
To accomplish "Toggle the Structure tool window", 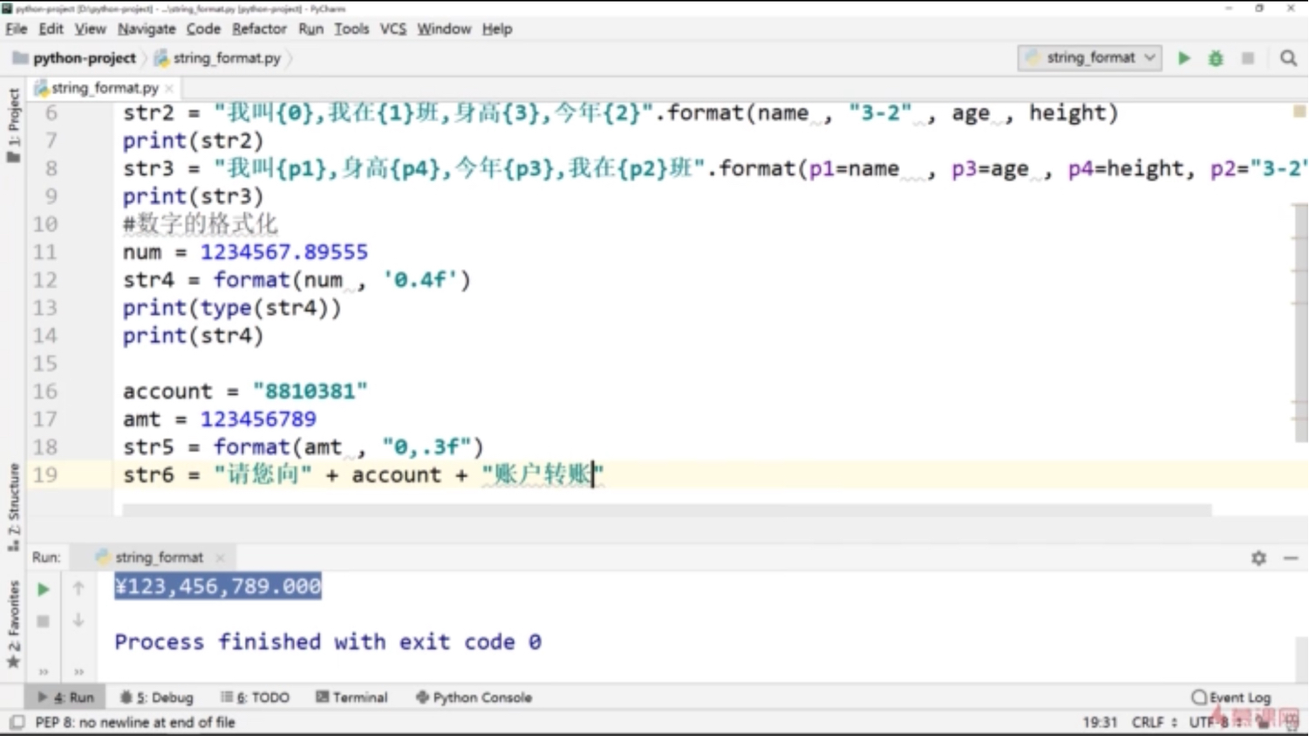I will (x=13, y=506).
